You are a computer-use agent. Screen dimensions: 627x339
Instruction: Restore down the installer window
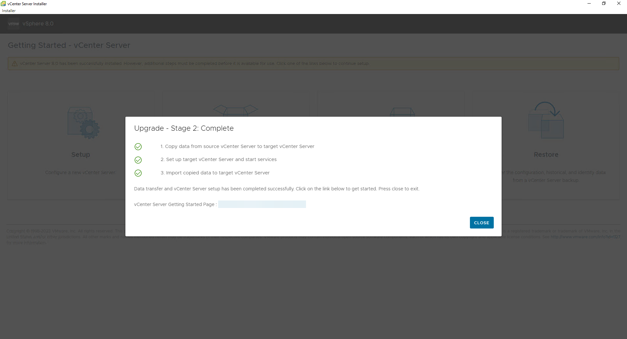pyautogui.click(x=604, y=4)
